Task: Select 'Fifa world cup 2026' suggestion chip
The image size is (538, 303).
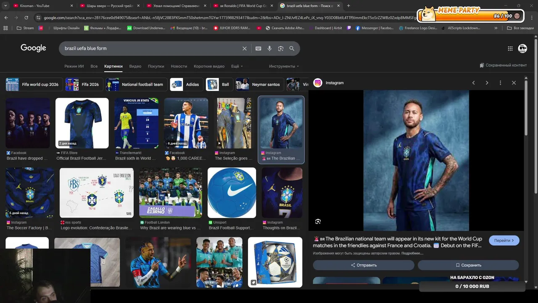Action: click(34, 85)
